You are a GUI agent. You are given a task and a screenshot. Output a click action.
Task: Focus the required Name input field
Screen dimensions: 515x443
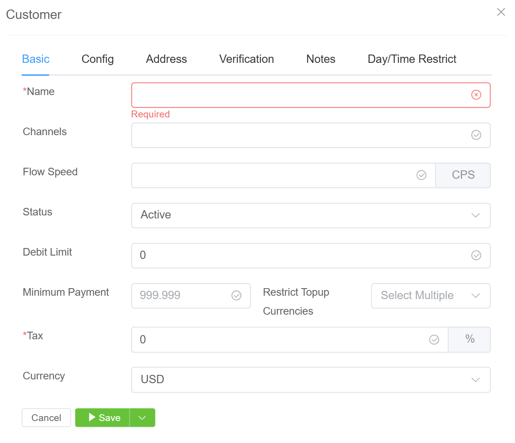click(299, 95)
